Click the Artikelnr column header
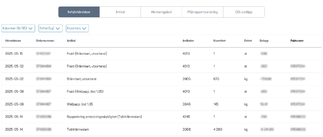The image size is (323, 137). click(x=188, y=41)
